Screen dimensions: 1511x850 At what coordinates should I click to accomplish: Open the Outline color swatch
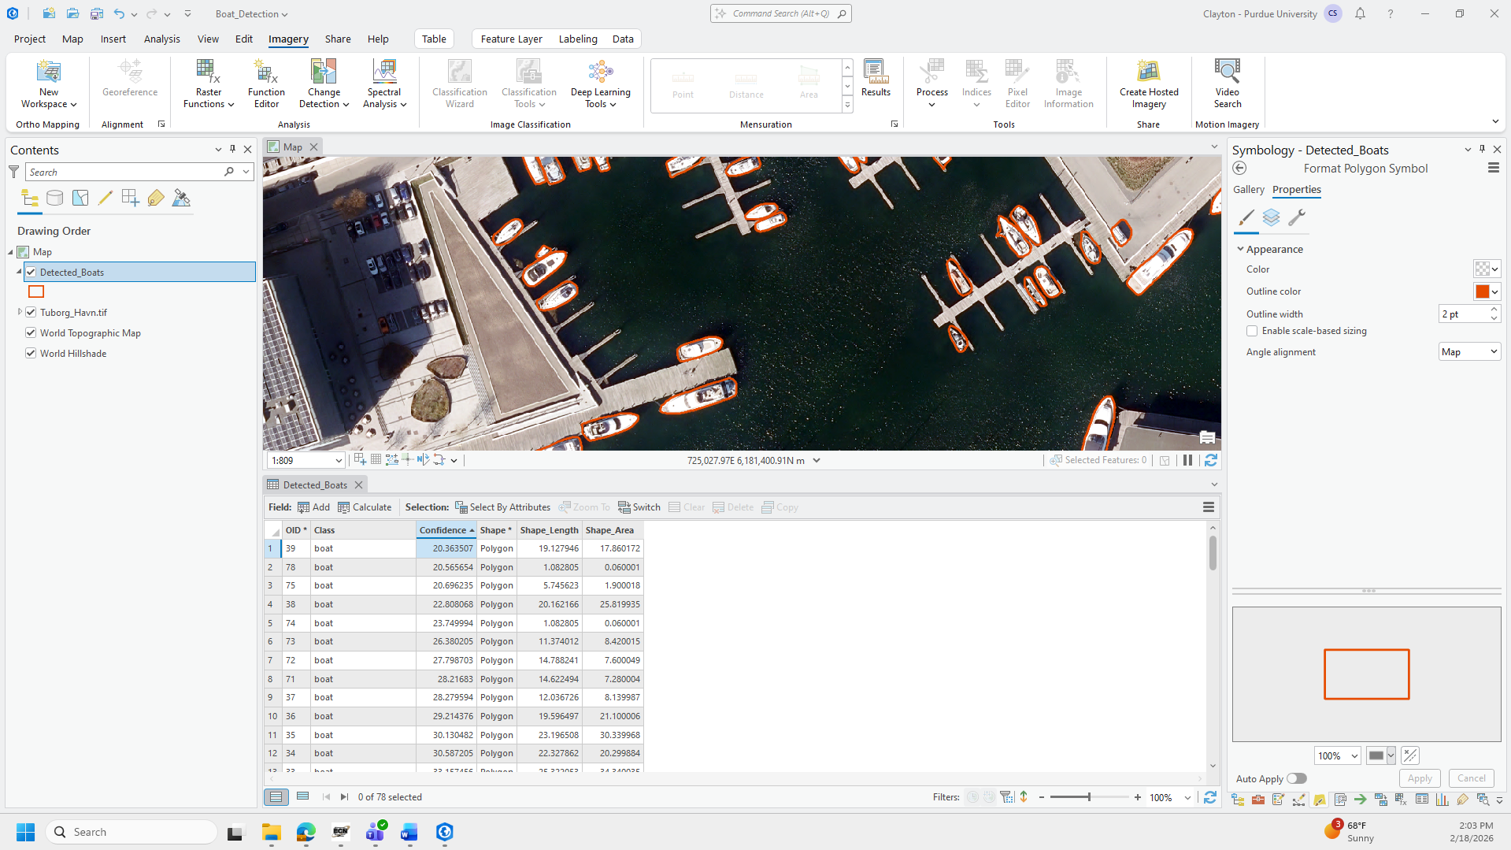point(1482,292)
